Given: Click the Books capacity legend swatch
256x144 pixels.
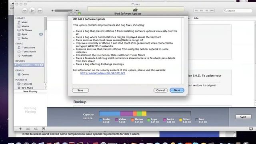Looking at the screenshot, I should (x=164, y=120).
